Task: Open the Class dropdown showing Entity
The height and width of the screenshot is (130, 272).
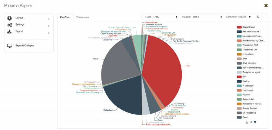Action: 165,17
